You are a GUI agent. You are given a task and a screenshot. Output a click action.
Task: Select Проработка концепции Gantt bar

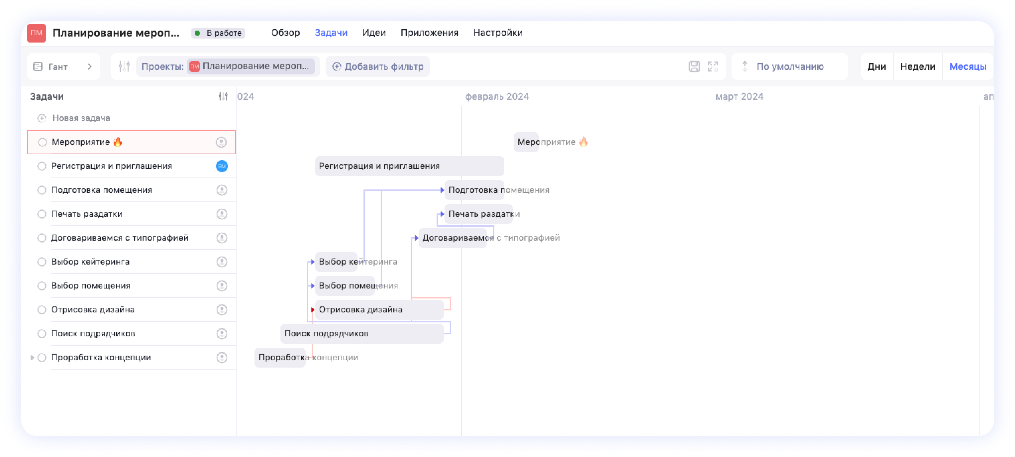pos(280,358)
